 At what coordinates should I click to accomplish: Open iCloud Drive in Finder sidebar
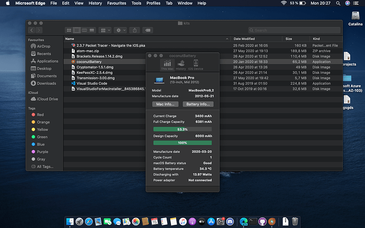coord(47,99)
